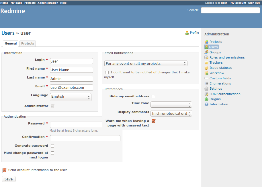Expand the Time zone dropdown

171,104
